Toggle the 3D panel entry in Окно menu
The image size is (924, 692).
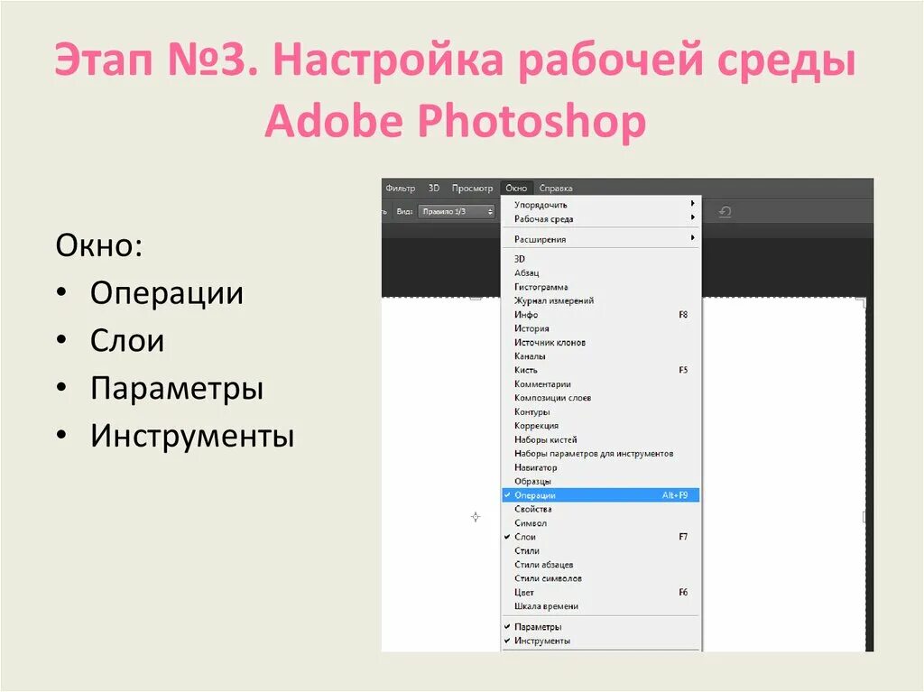[x=601, y=259]
